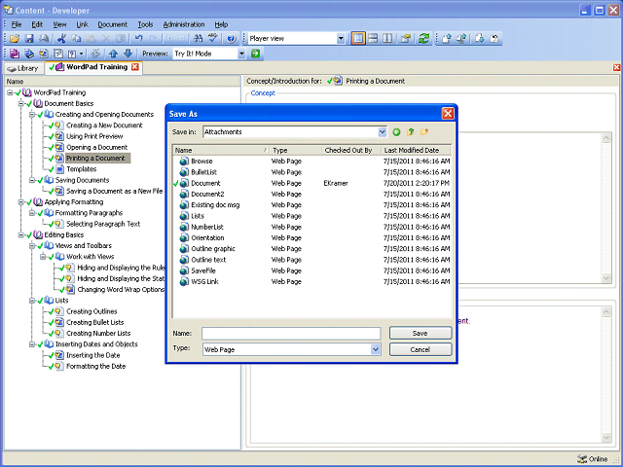Viewport: 623px width, 467px height.
Task: Select Templates in the outline tree
Action: tap(82, 169)
